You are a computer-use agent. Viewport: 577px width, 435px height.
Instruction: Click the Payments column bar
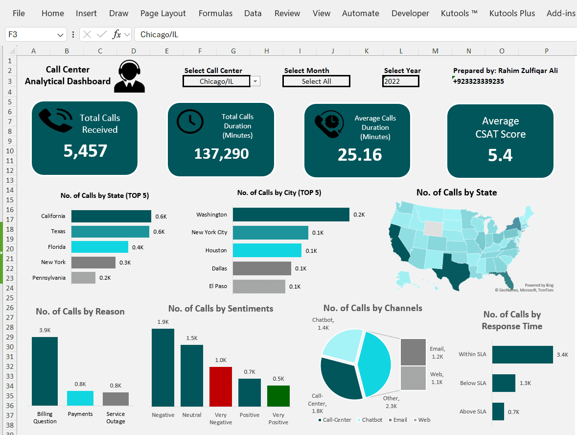80,398
